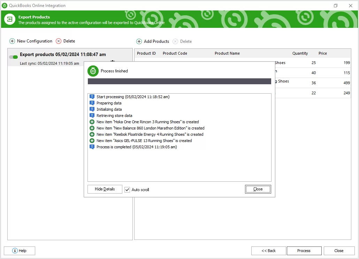Image resolution: width=359 pixels, height=259 pixels.
Task: Click the Export Products icon in the green header
Action: point(9,19)
